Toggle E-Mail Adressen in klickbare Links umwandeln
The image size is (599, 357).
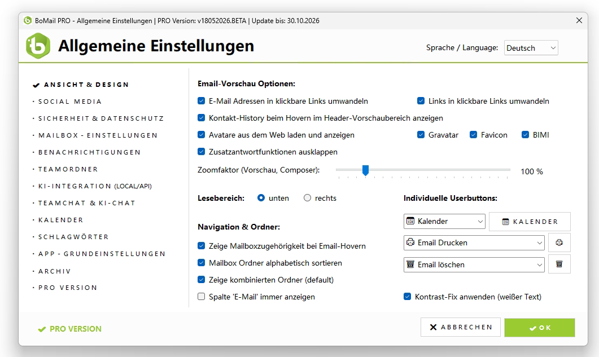pos(202,101)
